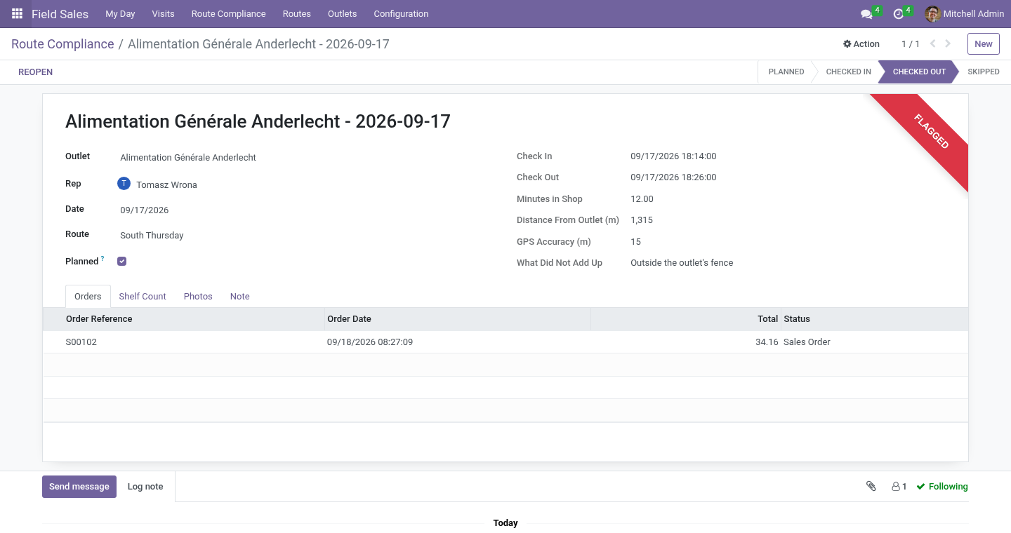Click the Reopen button

click(x=35, y=72)
